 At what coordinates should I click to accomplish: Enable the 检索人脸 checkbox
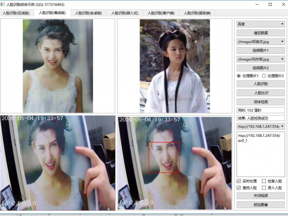(264, 181)
